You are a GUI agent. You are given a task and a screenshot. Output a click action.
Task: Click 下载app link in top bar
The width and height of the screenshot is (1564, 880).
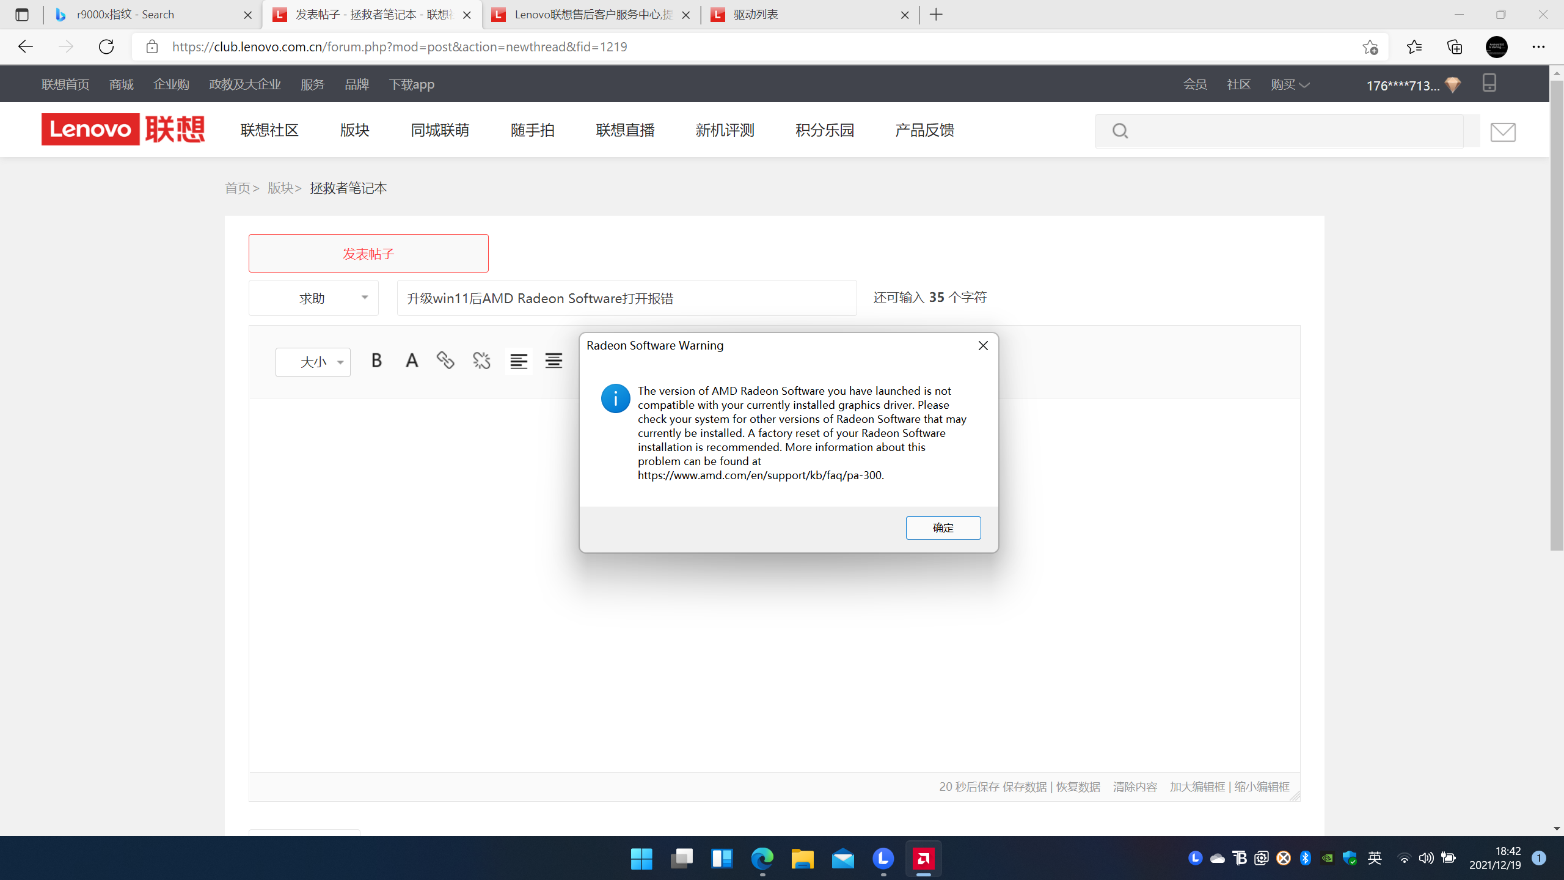click(x=412, y=84)
